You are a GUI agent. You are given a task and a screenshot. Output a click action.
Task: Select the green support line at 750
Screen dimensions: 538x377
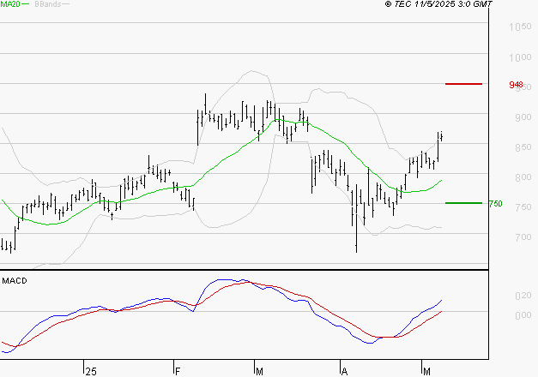[x=463, y=203]
